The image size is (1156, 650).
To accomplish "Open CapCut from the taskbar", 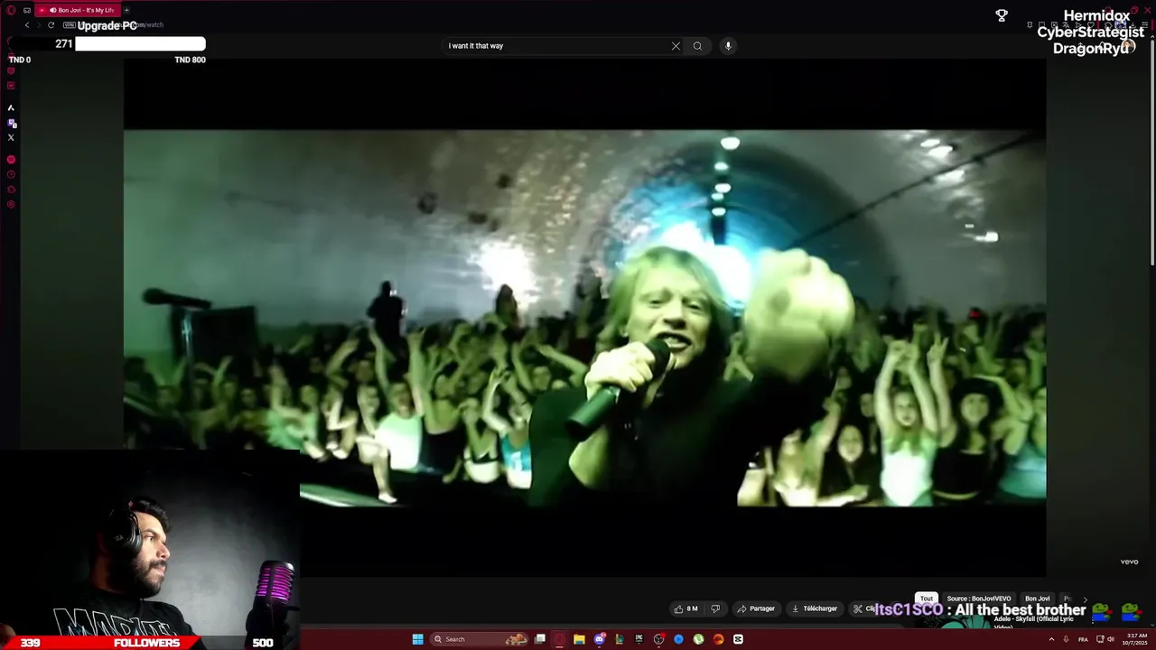I will 738,639.
